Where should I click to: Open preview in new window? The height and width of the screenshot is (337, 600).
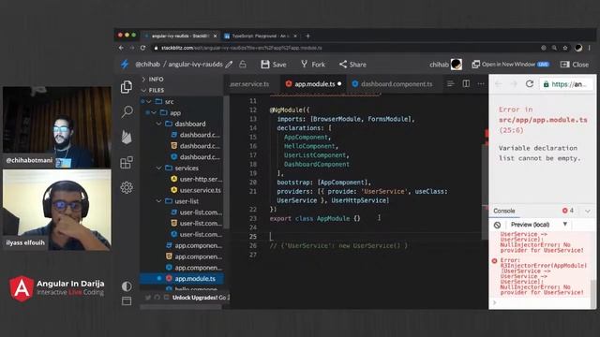(510, 65)
